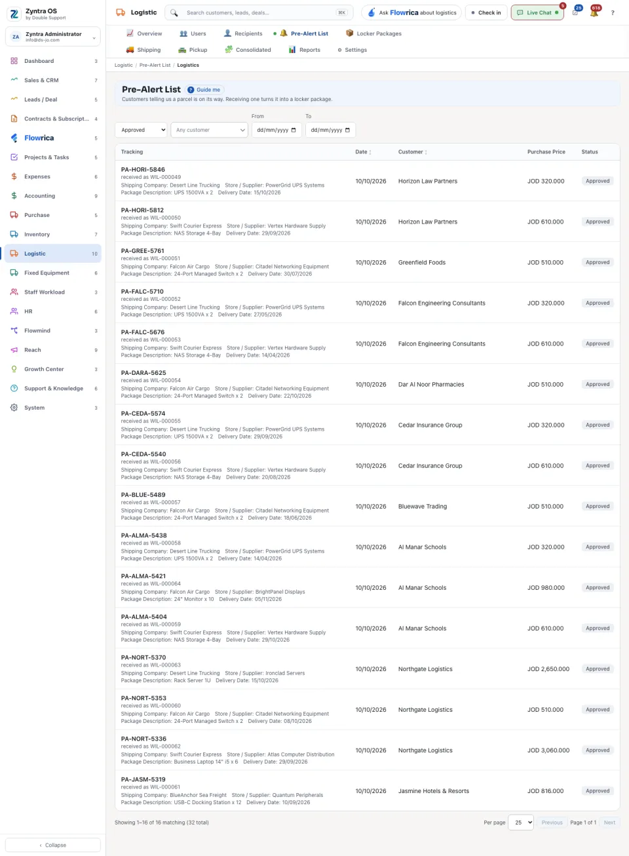
Task: Open Growth Center lightbulb icon
Action: point(14,369)
